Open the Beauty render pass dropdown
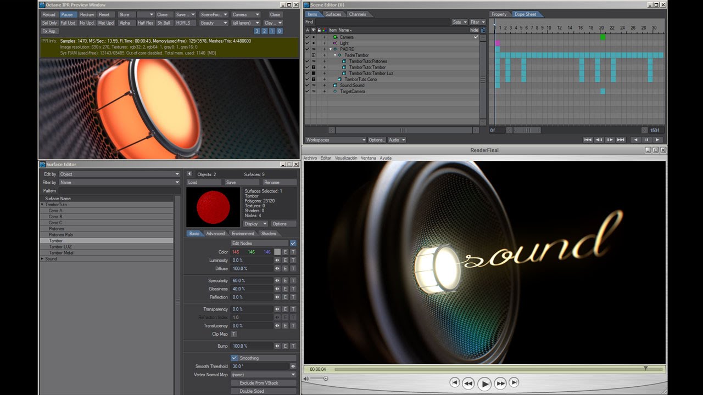This screenshot has width=703, height=395. point(214,23)
